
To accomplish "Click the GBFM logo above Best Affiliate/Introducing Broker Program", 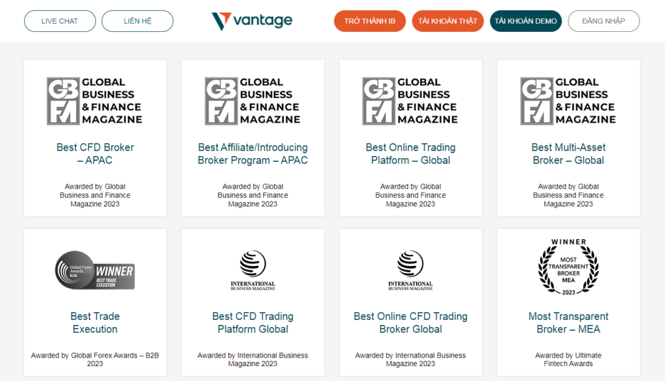I will click(x=253, y=101).
